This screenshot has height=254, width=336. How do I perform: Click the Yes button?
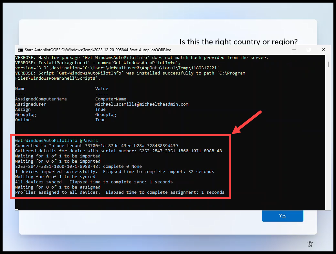click(x=282, y=215)
